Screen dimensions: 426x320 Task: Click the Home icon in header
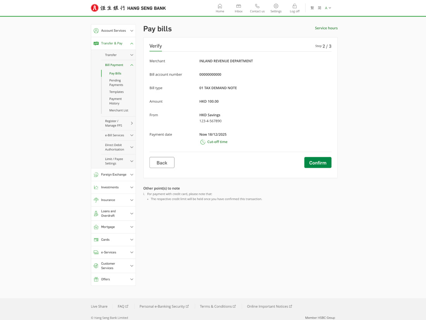click(220, 6)
